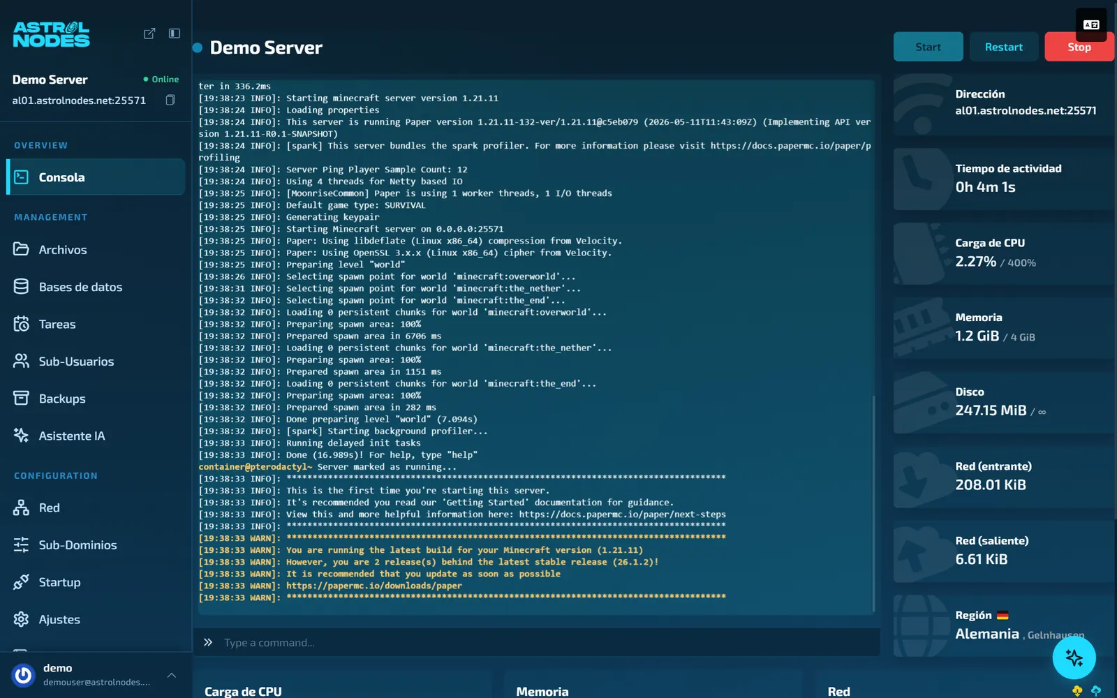Open Bases de datos via its database icon

point(21,286)
